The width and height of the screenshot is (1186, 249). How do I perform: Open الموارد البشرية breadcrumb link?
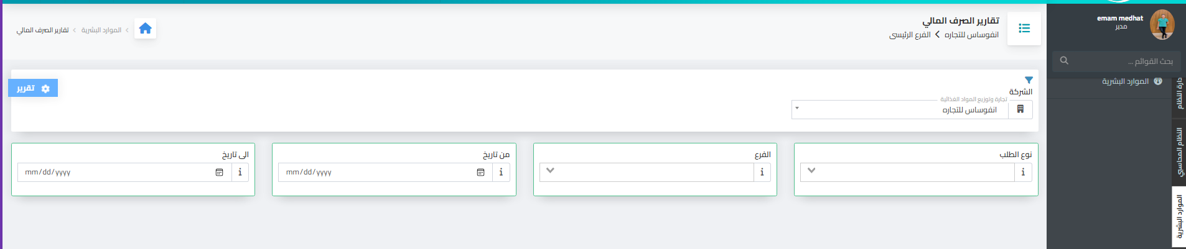(101, 30)
